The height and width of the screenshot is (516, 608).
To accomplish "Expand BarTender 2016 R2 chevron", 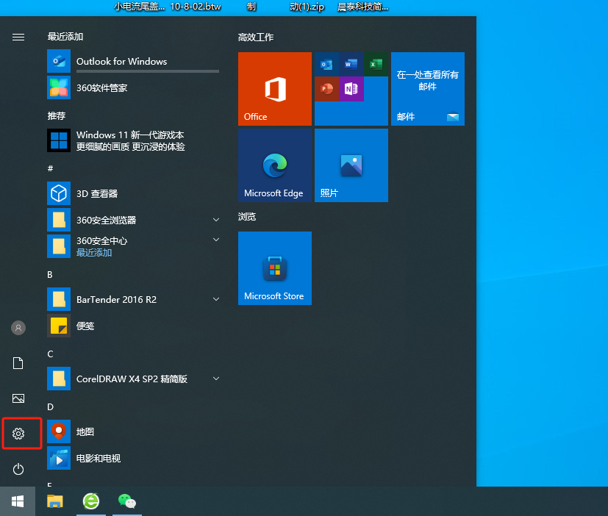I will click(216, 299).
